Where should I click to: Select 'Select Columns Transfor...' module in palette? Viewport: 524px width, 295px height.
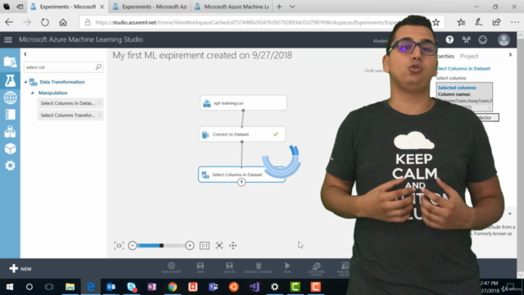click(70, 116)
